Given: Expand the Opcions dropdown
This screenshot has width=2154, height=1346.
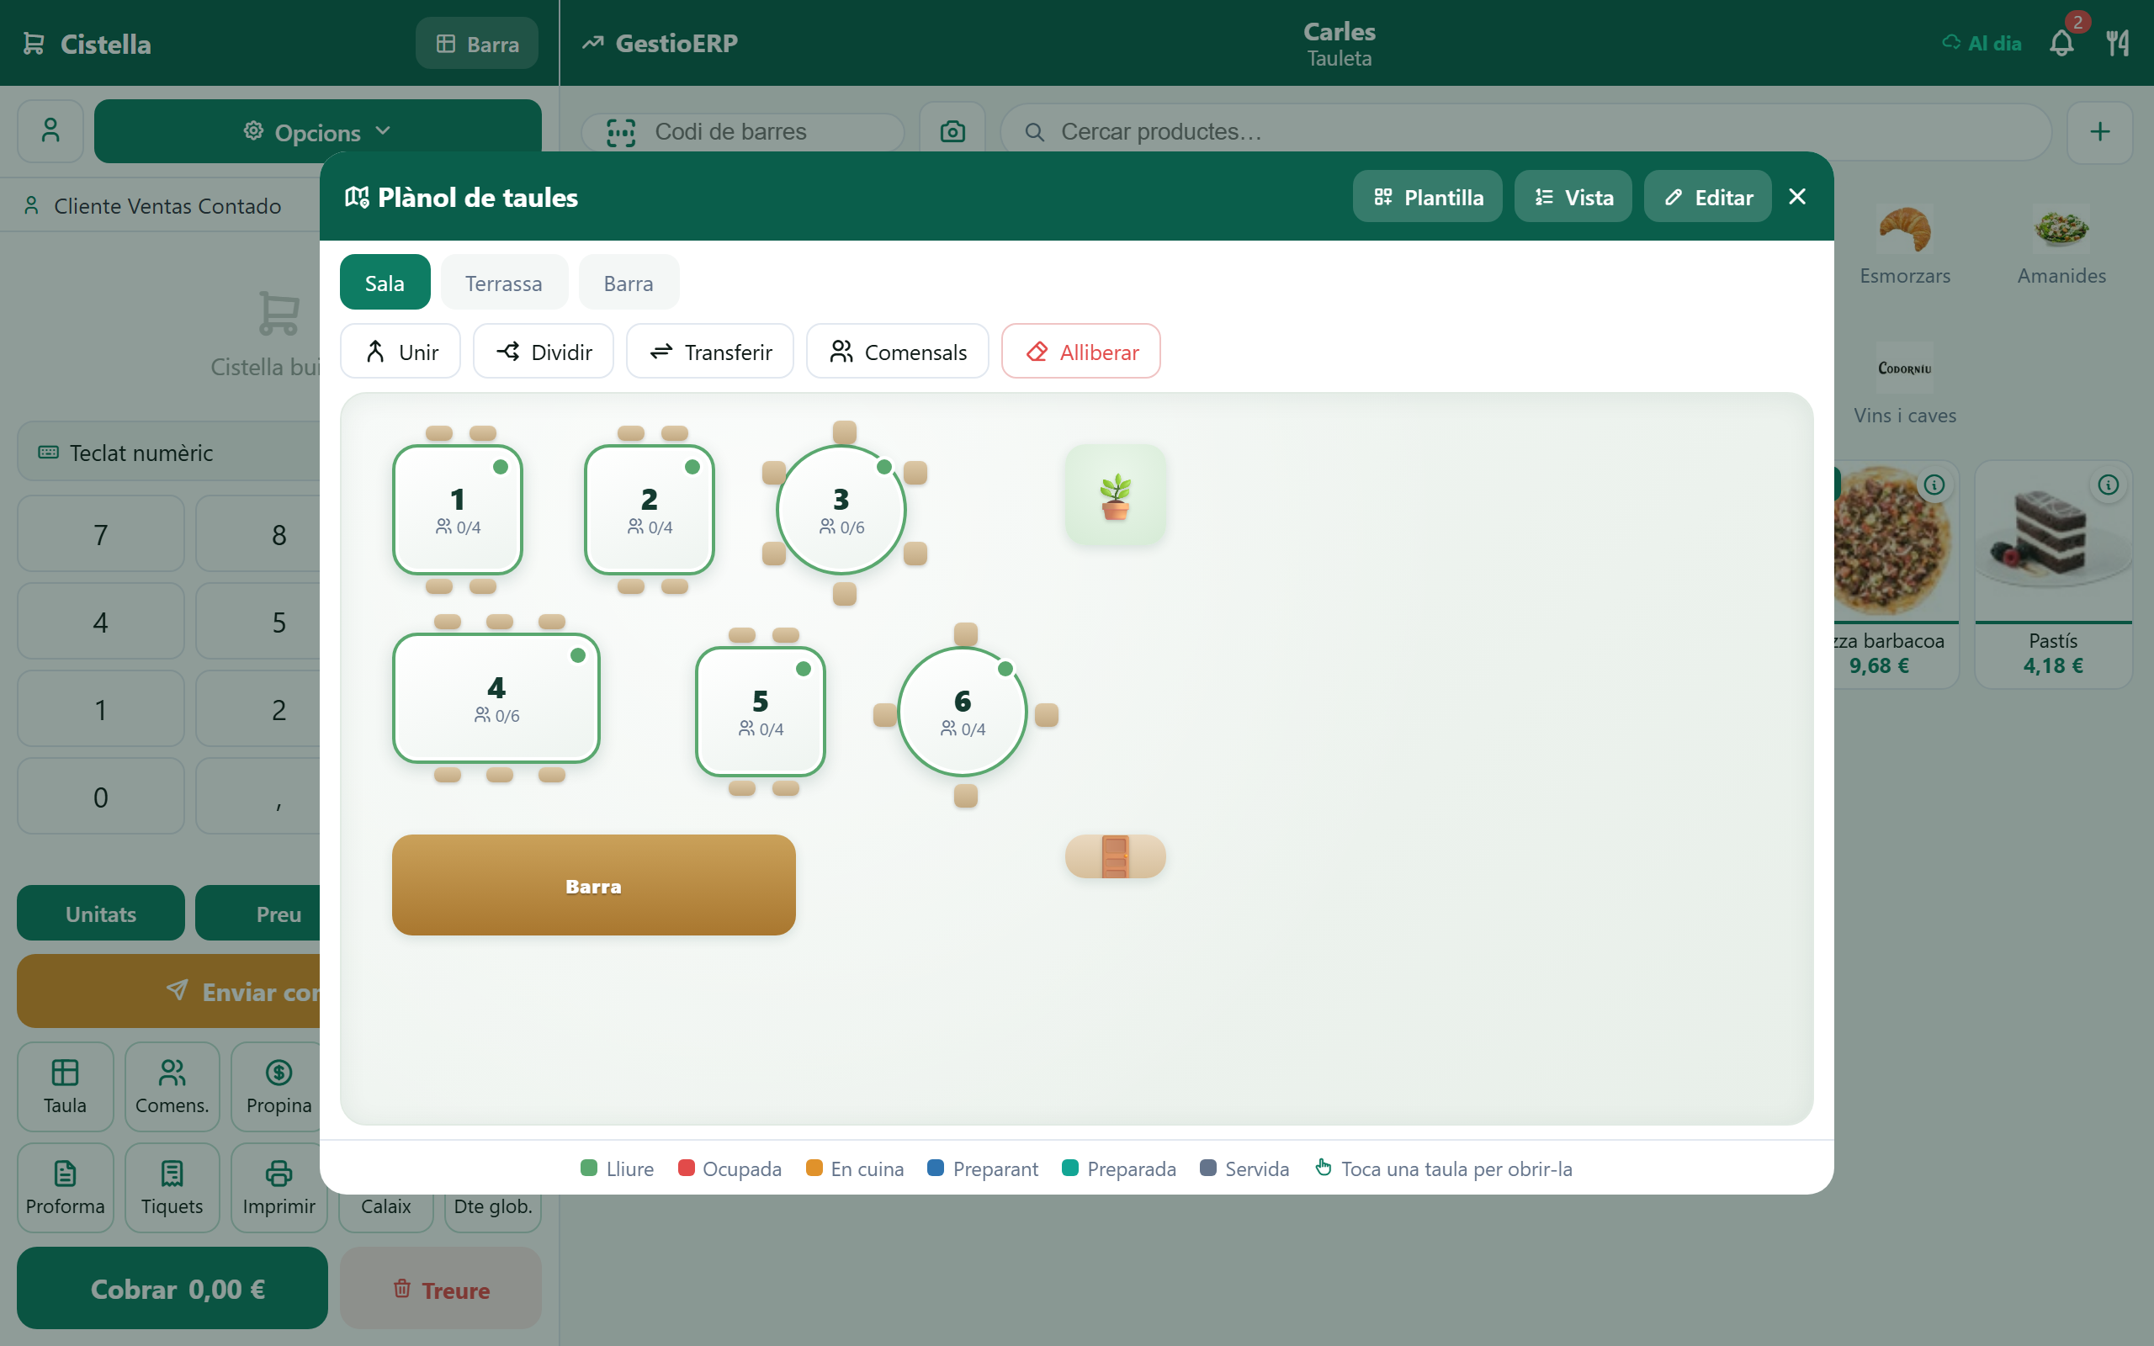Looking at the screenshot, I should tap(318, 132).
